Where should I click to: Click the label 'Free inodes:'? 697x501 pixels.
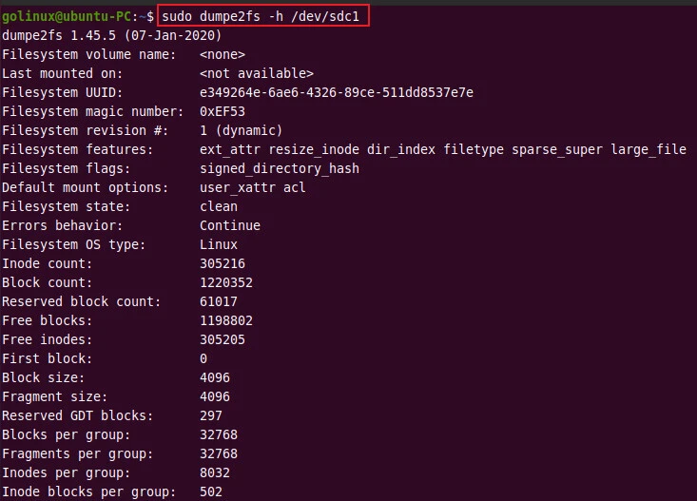click(48, 340)
